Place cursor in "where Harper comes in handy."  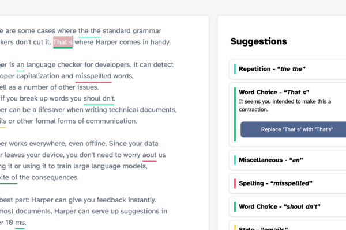[123, 42]
